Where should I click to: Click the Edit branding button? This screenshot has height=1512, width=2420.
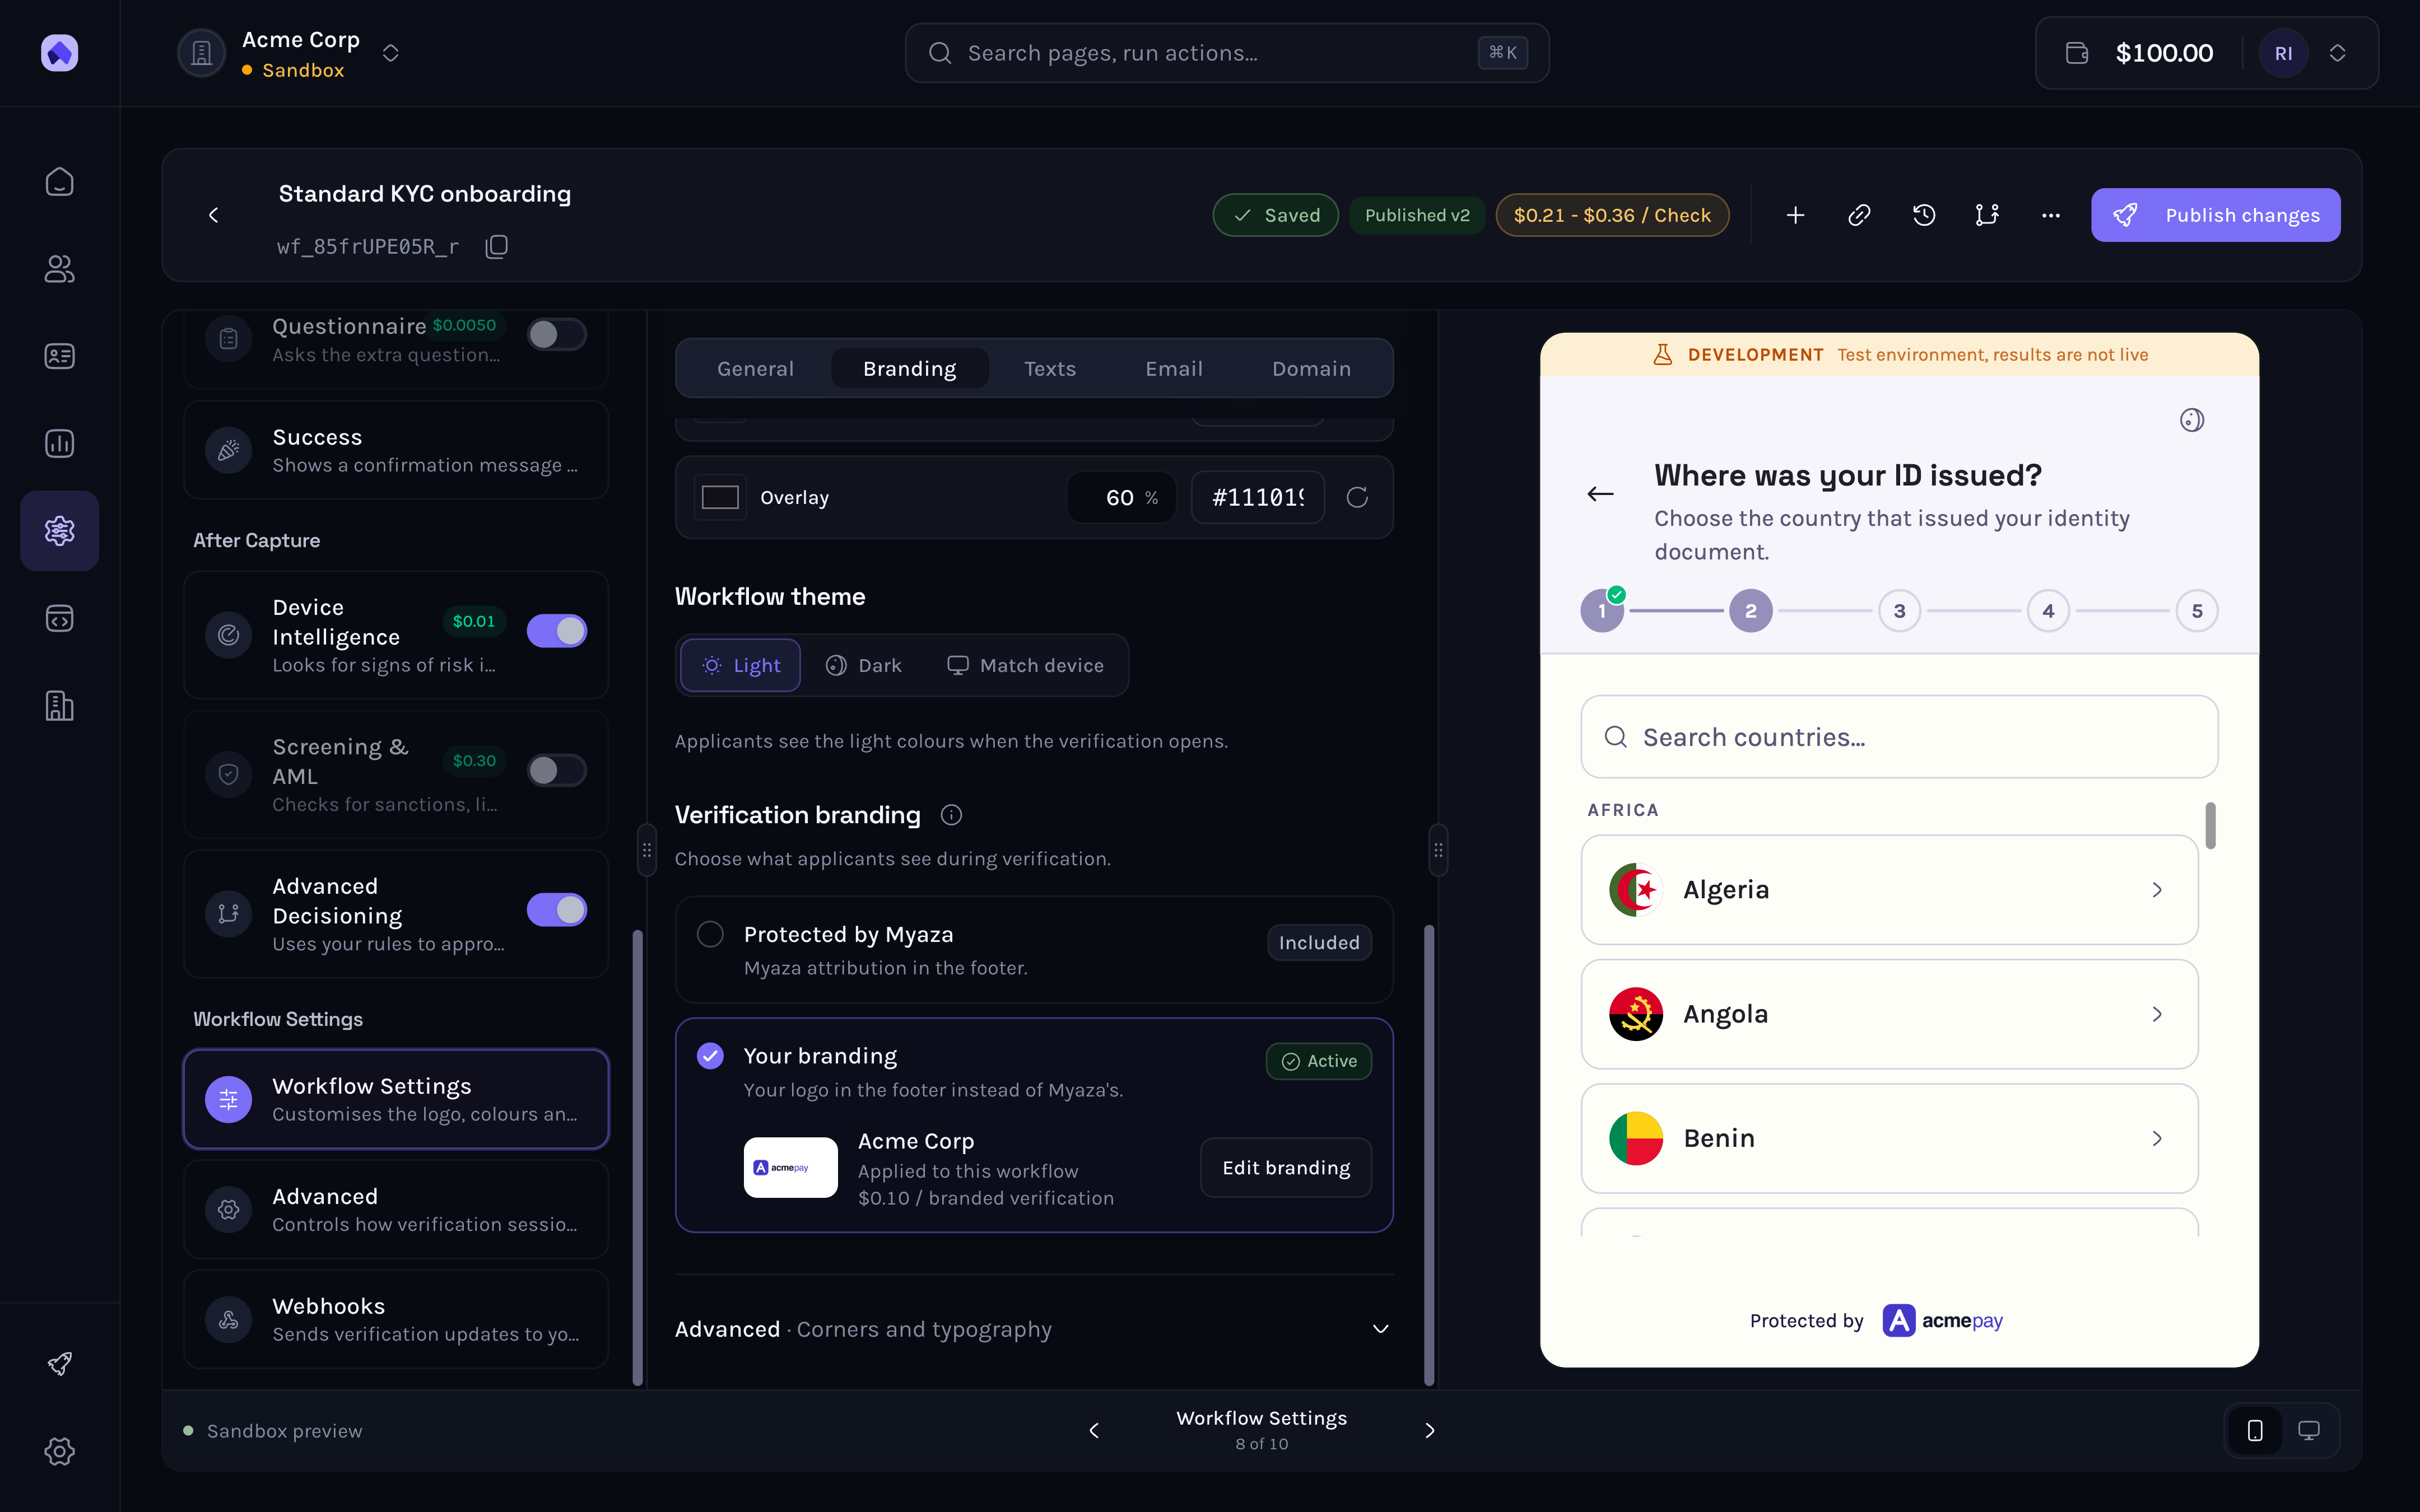point(1286,1168)
